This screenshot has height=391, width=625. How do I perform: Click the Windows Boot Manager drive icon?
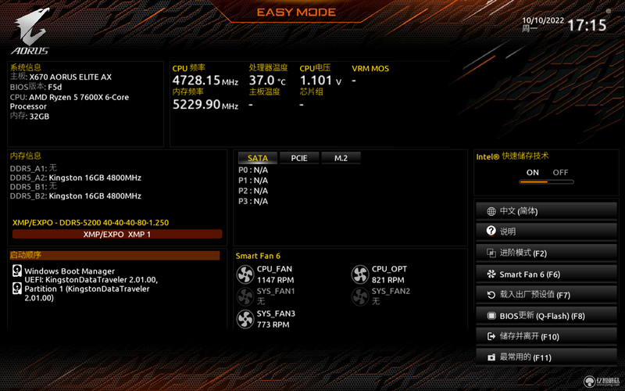[x=16, y=271]
